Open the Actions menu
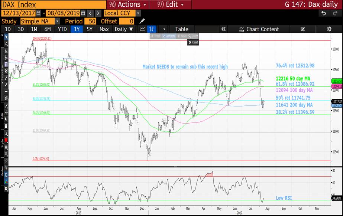 coord(128,4)
